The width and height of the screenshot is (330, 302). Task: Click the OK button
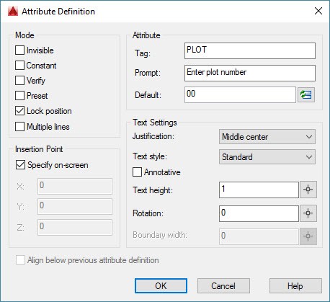(x=161, y=286)
